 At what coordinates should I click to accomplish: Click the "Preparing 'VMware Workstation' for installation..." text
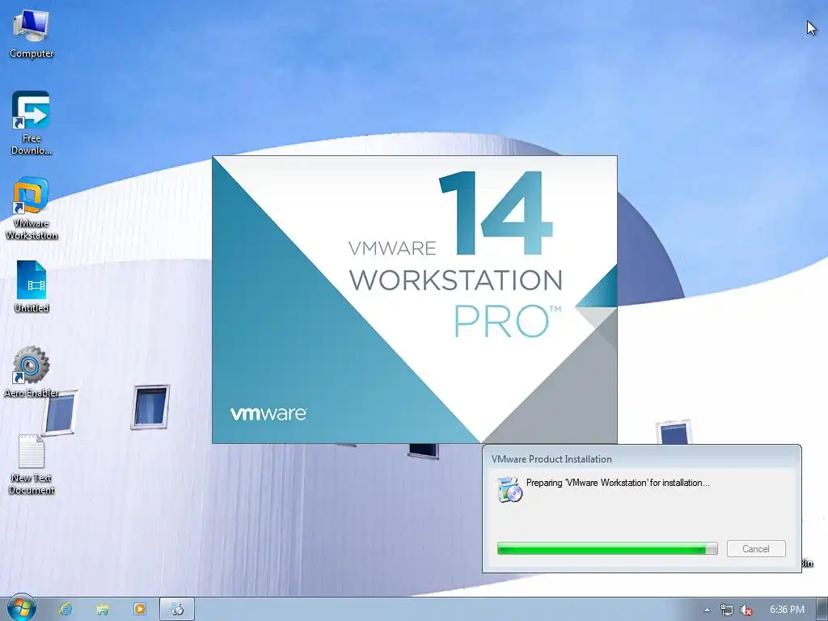coord(617,483)
